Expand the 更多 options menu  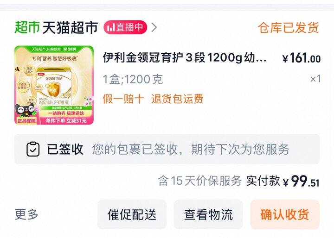26,214
